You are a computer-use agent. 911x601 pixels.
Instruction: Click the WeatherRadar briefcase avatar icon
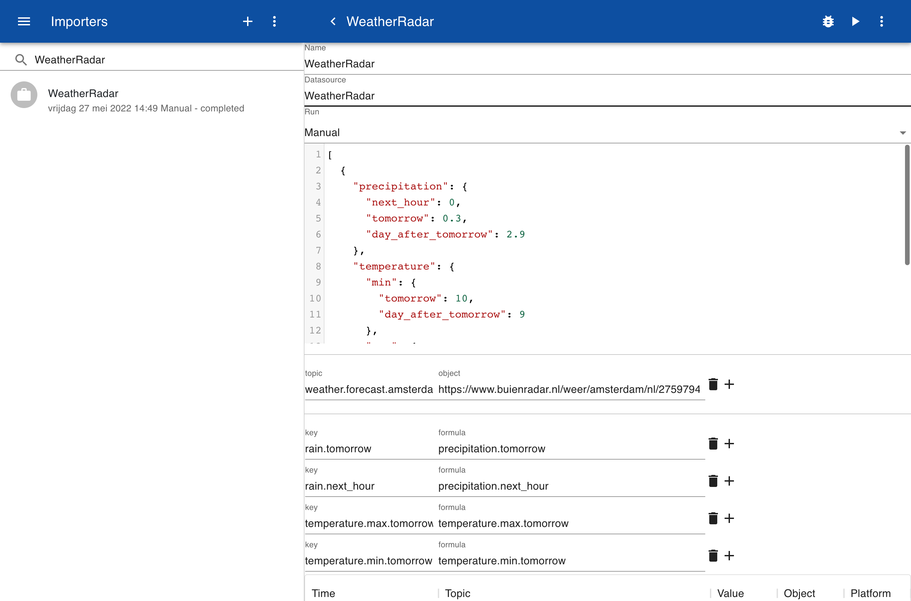pyautogui.click(x=24, y=95)
